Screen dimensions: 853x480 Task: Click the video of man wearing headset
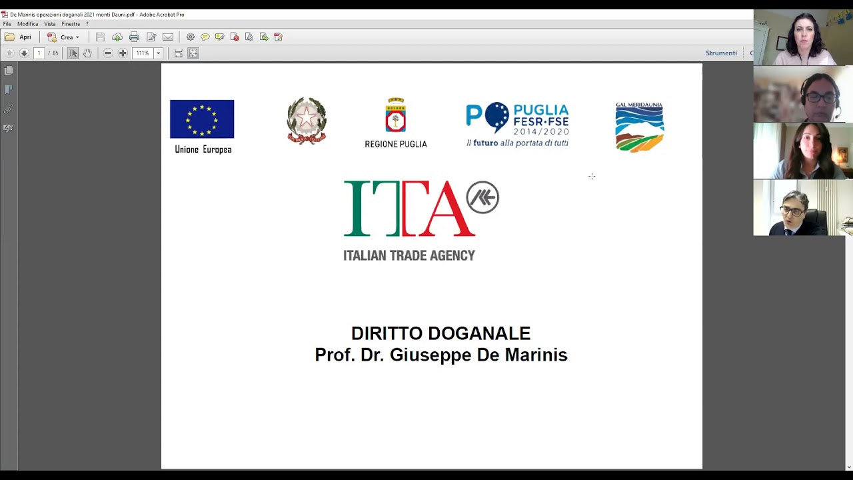pos(803,94)
